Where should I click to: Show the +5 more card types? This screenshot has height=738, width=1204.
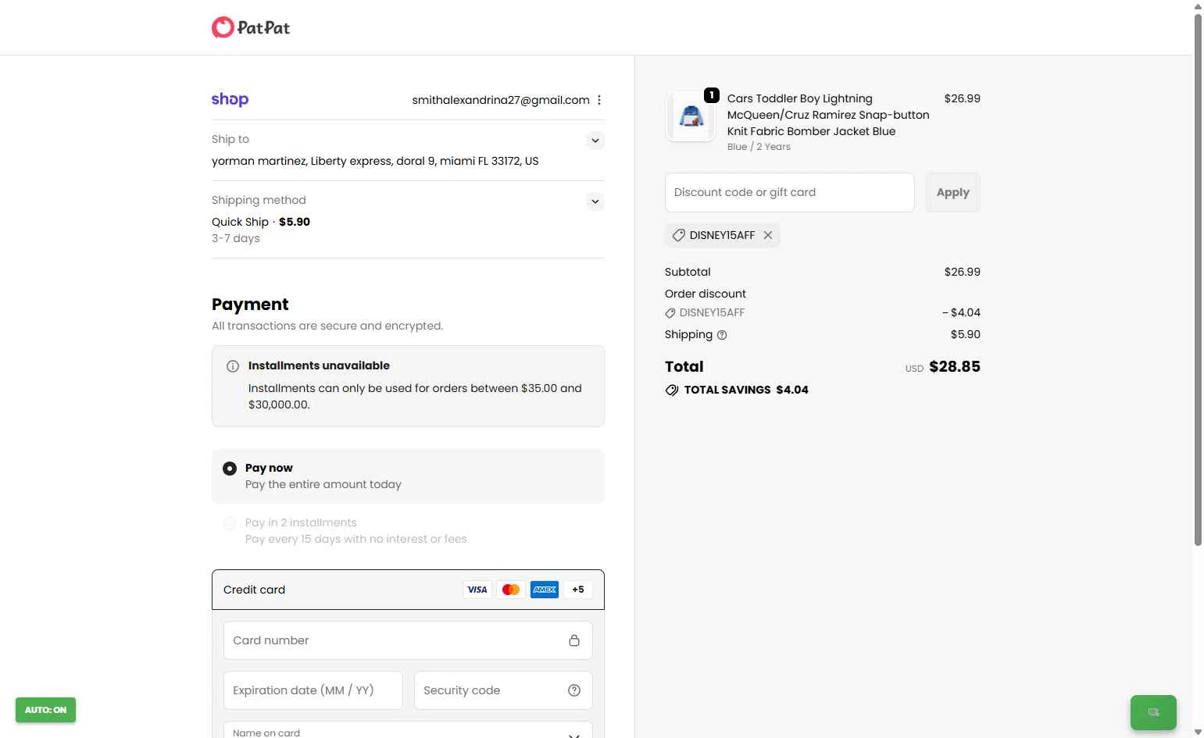578,590
